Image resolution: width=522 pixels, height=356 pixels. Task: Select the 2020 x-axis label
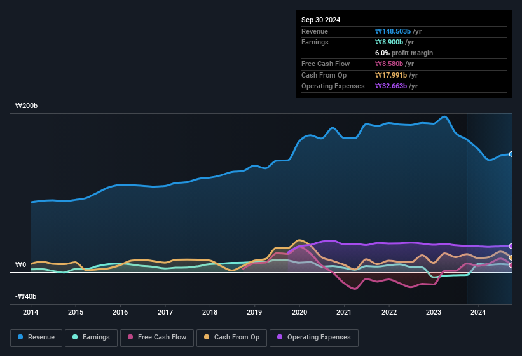[x=299, y=312]
